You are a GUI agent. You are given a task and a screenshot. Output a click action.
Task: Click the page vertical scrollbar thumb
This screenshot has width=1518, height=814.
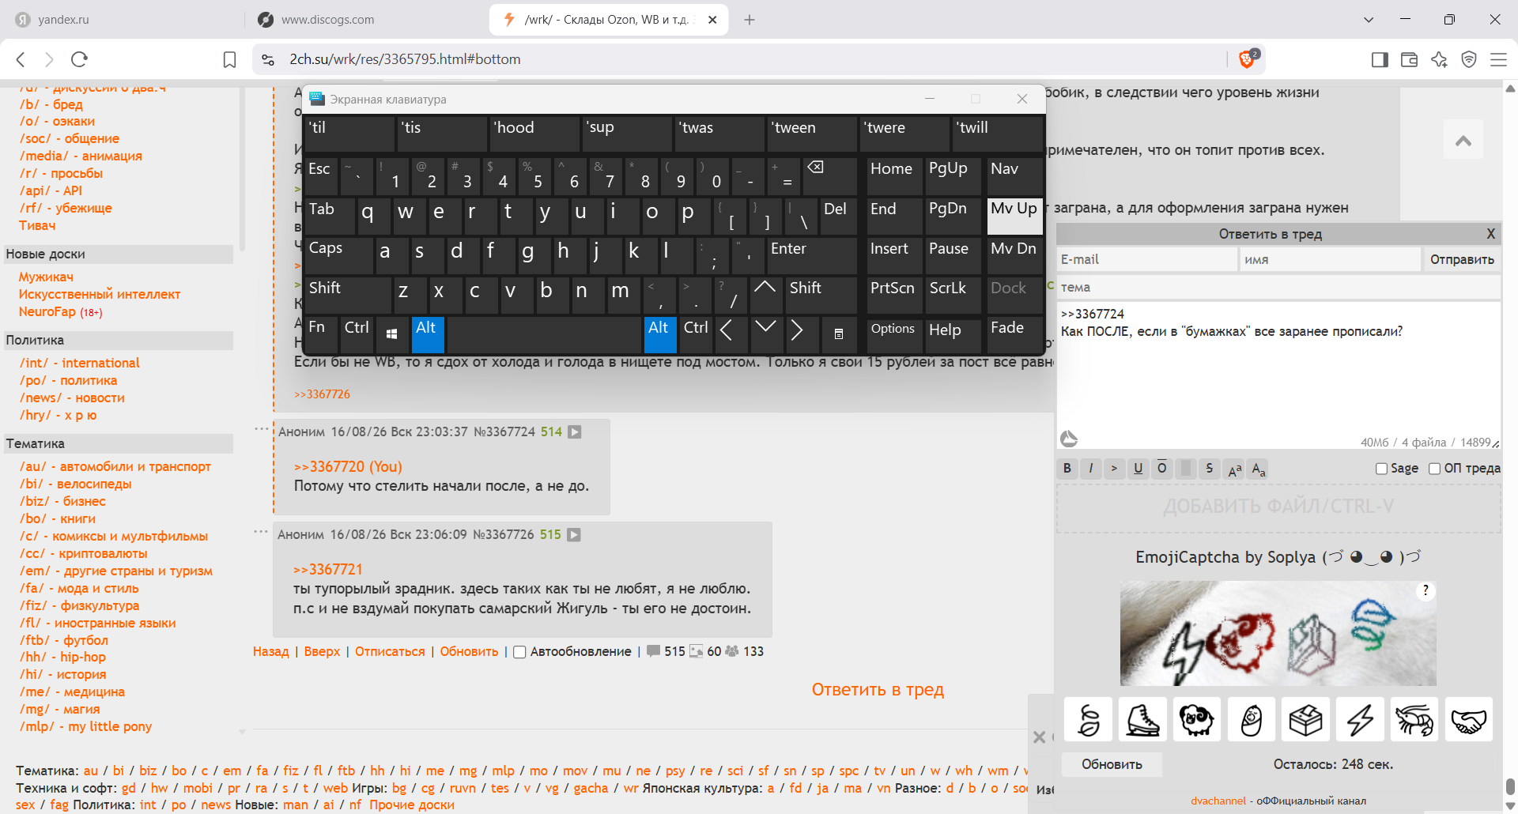pyautogui.click(x=1510, y=787)
